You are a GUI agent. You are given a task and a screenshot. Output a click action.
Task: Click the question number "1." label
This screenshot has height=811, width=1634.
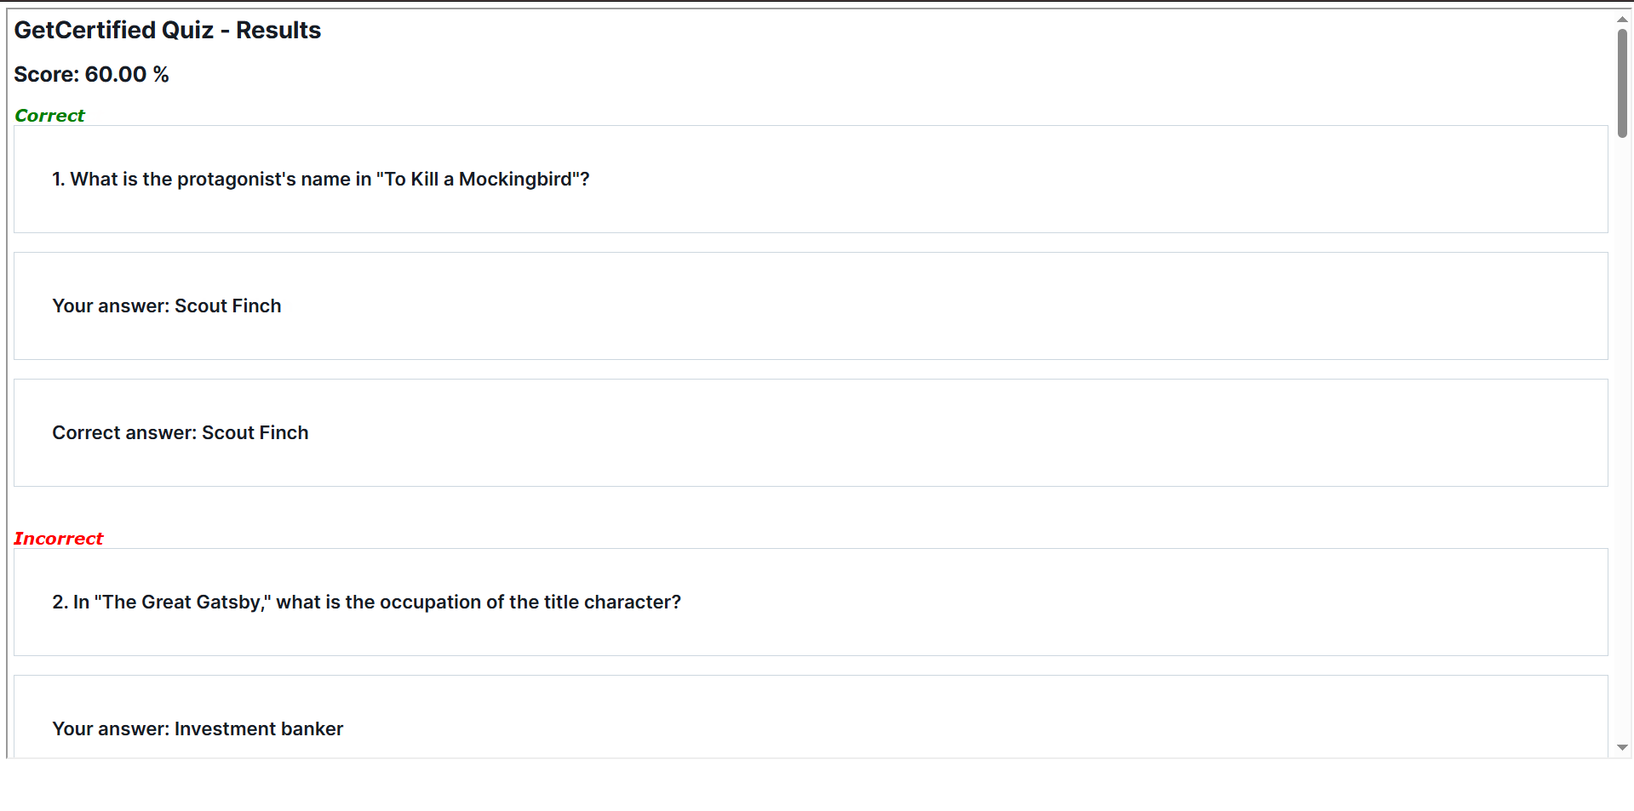(59, 180)
